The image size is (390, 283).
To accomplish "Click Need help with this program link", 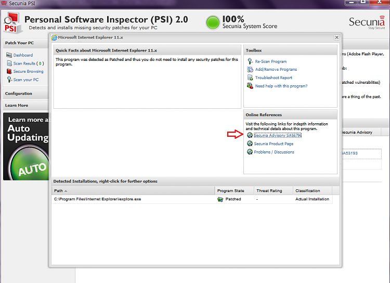I will (x=281, y=86).
